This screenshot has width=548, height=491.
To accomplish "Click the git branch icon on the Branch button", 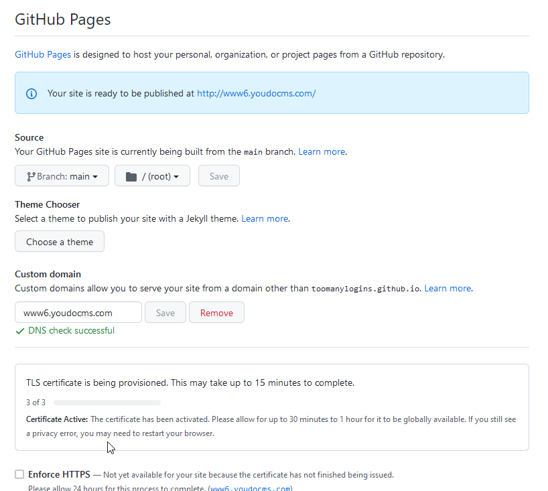I will click(x=31, y=176).
